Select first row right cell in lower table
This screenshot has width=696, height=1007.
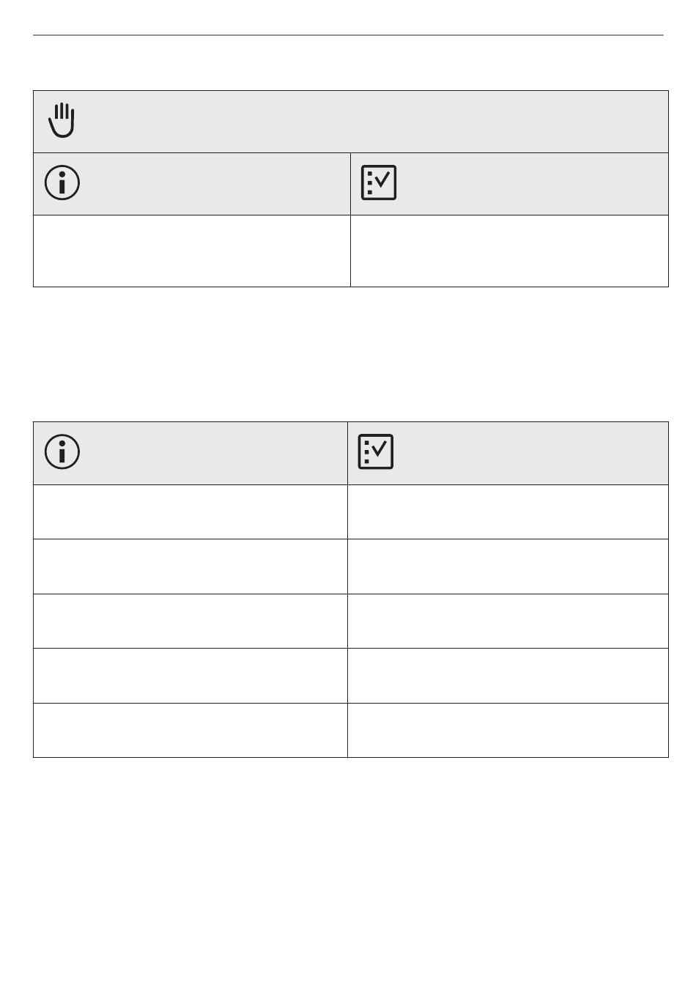[508, 512]
